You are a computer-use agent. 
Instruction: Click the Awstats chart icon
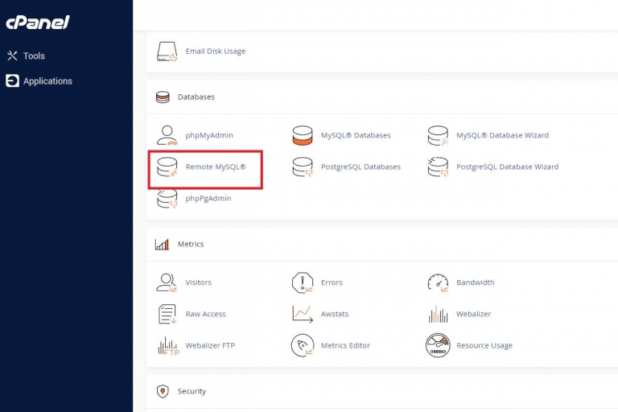303,314
